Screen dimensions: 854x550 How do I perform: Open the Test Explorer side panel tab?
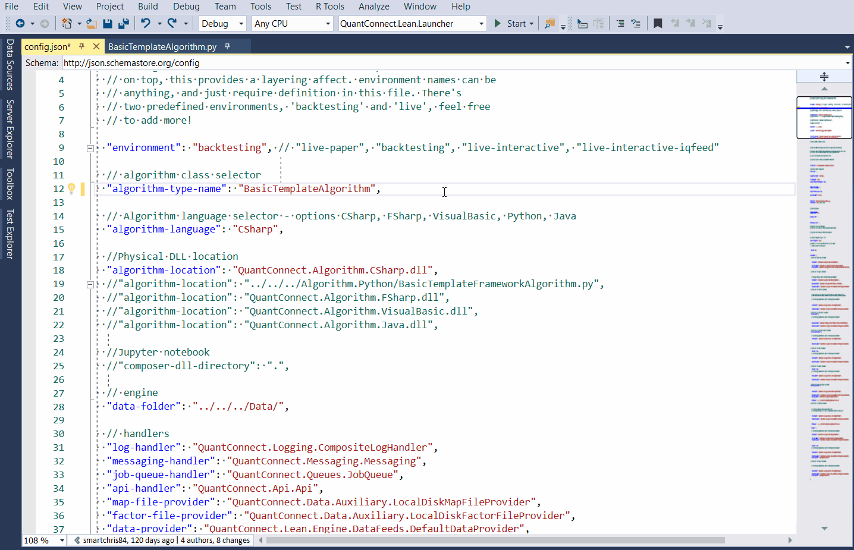(x=10, y=234)
